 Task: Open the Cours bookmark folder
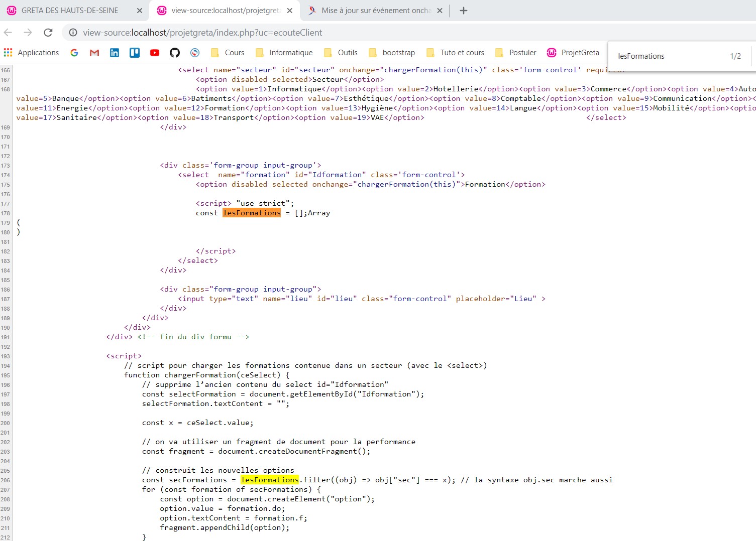(228, 53)
